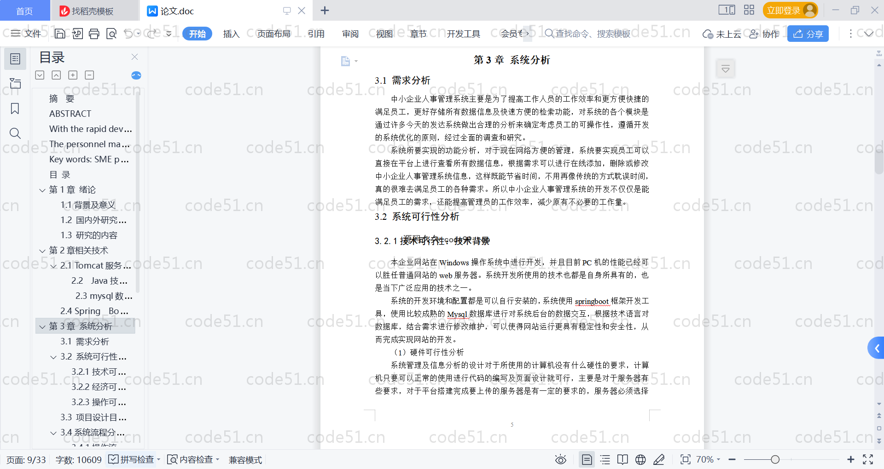Image resolution: width=884 pixels, height=469 pixels.
Task: Jump to 3.1 需求分析 in outline
Action: (x=85, y=341)
